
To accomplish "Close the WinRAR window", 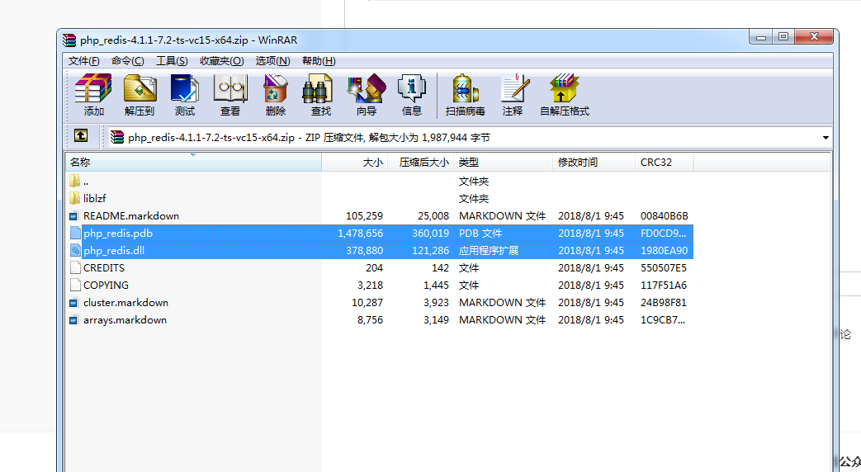I will (x=814, y=37).
